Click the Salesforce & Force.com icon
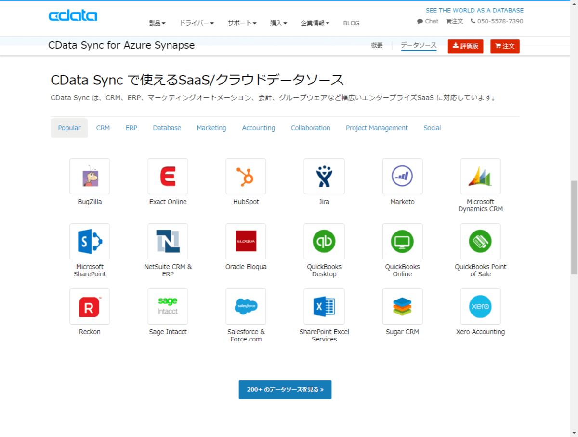Viewport: 578px width, 437px height. point(246,307)
